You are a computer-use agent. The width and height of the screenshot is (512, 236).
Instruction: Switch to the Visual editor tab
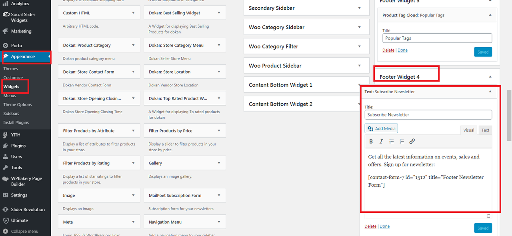point(469,130)
